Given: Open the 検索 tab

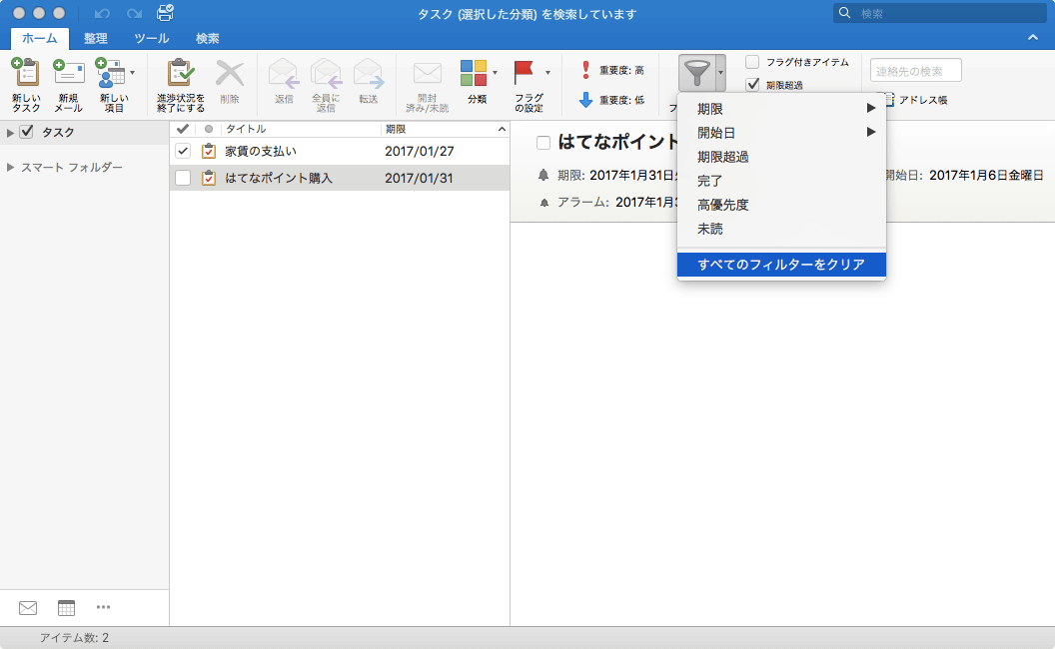Looking at the screenshot, I should (207, 38).
